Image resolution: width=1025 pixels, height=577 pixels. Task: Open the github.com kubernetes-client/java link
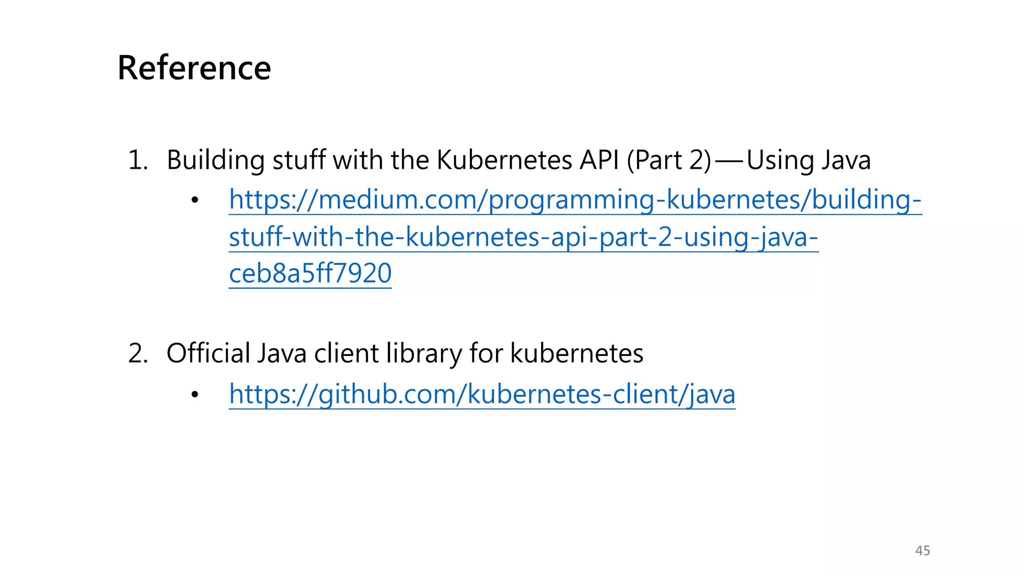(x=482, y=394)
